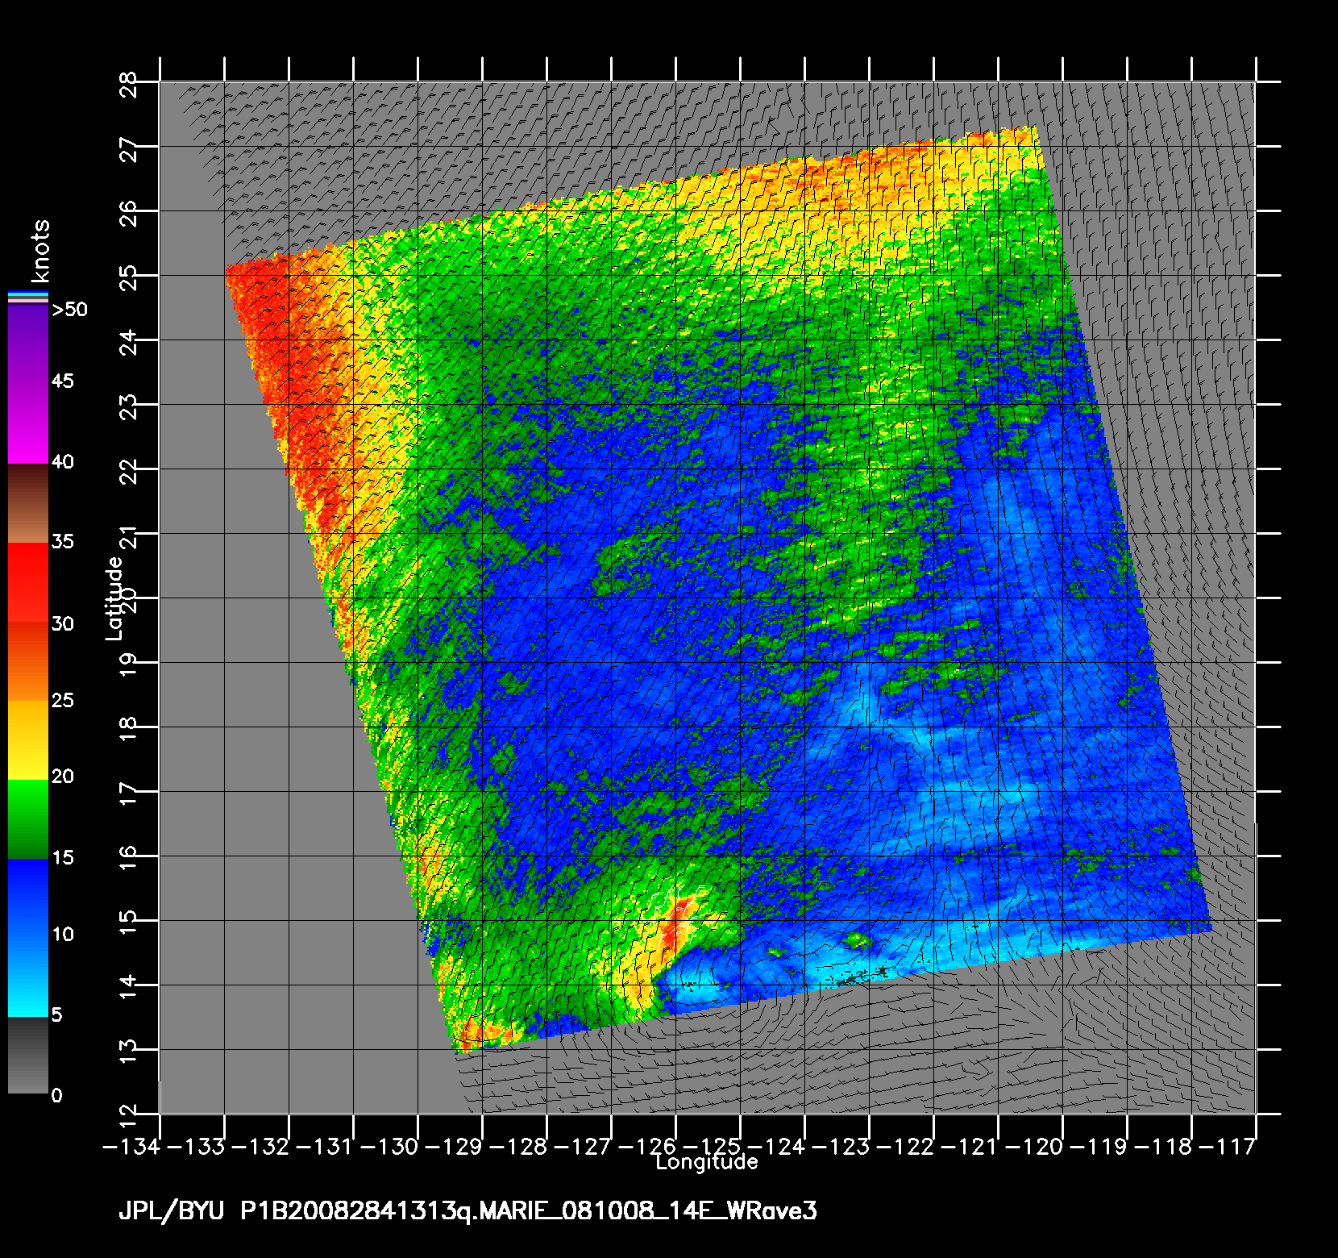The image size is (1338, 1258).
Task: Pick the magenta-purple 40–50 knot color band
Action: [28, 385]
